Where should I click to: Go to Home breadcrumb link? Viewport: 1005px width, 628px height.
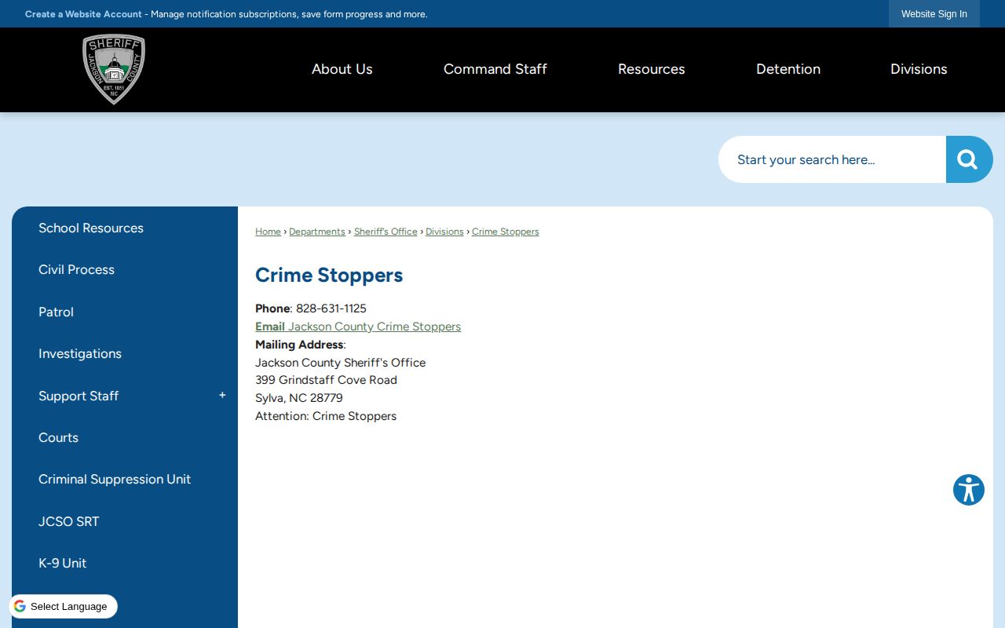coord(268,232)
